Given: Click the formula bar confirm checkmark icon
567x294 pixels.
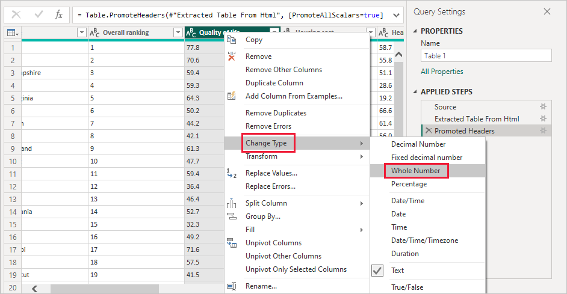Looking at the screenshot, I should coord(37,14).
